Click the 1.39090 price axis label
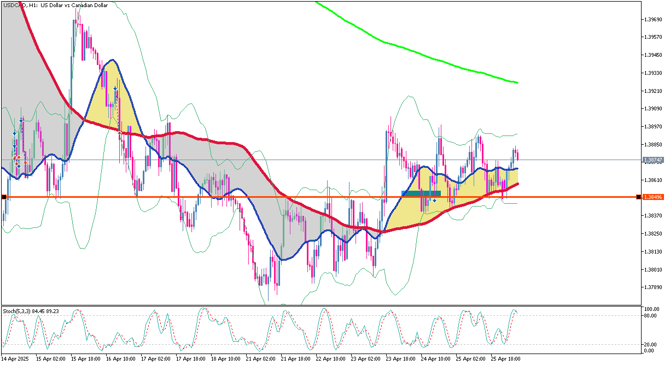Screen dimensions: 670x365 pyautogui.click(x=654, y=109)
